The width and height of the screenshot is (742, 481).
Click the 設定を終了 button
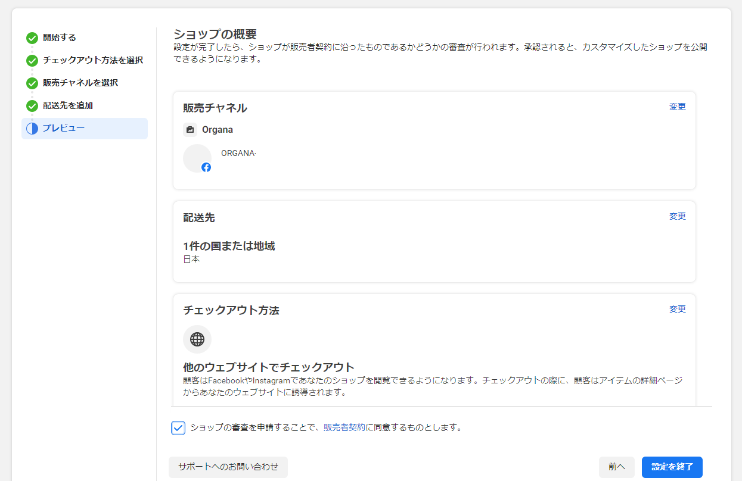click(x=672, y=467)
